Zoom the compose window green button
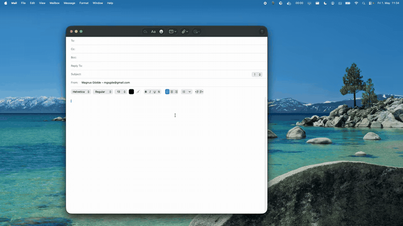 81,32
